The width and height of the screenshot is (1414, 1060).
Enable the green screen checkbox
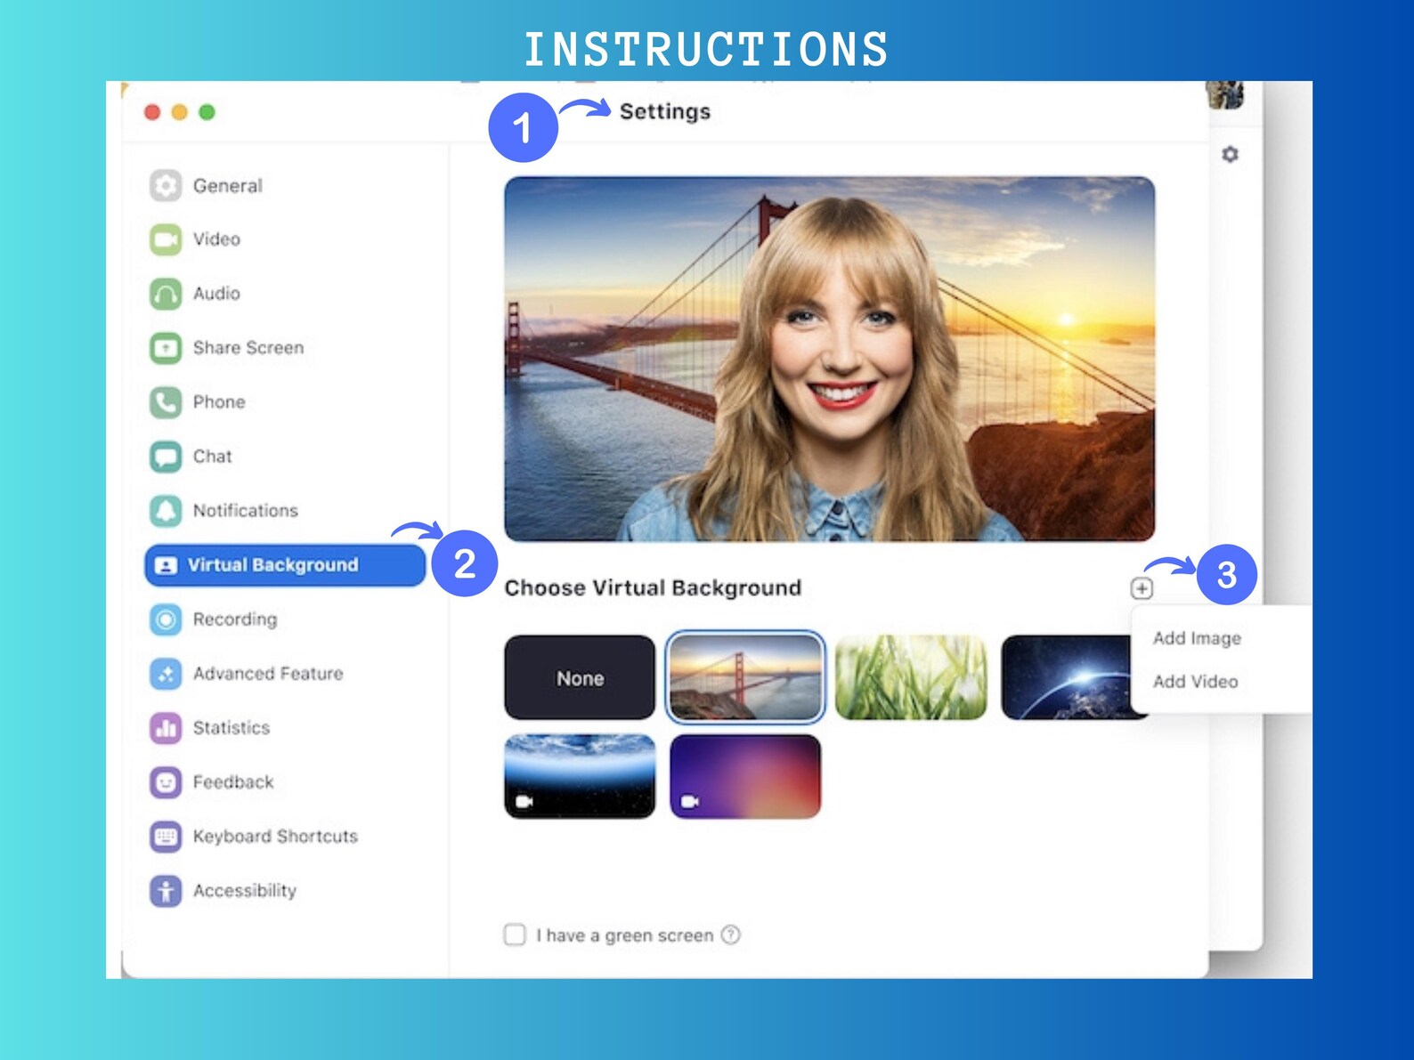click(515, 935)
